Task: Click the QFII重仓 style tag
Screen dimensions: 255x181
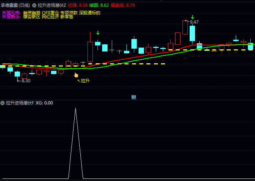Action: (x=50, y=13)
